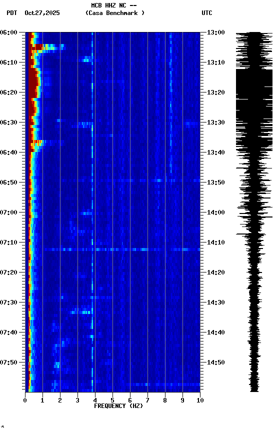Click the 13:00 UTC time label
The height and width of the screenshot is (432, 276).
tap(216, 32)
